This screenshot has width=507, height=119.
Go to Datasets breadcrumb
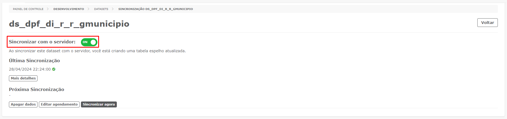point(101,9)
